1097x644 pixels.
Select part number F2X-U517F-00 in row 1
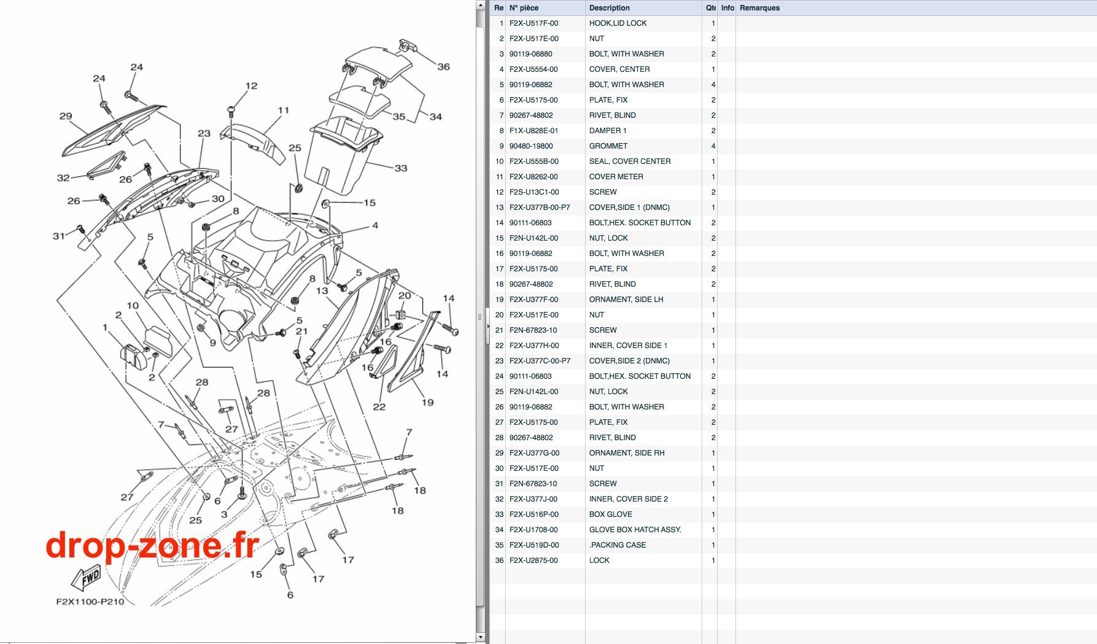(533, 23)
